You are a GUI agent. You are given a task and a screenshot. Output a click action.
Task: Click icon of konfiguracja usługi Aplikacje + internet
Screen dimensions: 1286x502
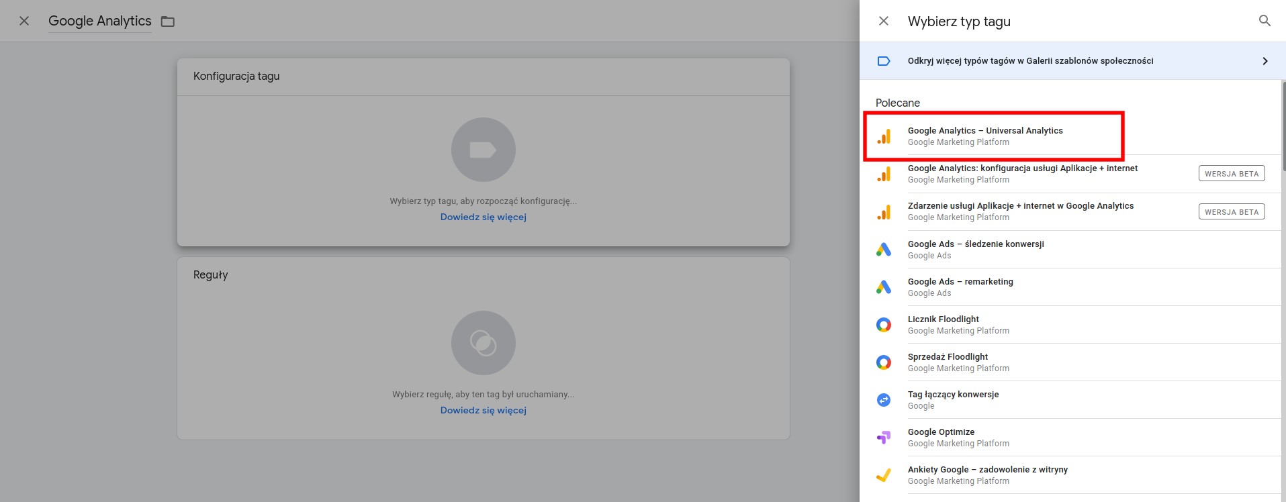884,174
